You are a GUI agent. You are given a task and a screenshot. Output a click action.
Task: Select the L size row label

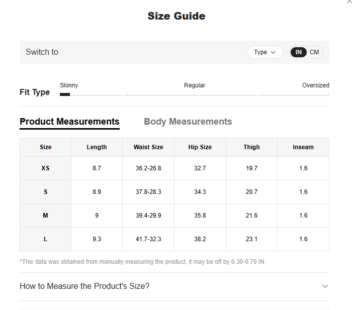tap(45, 239)
